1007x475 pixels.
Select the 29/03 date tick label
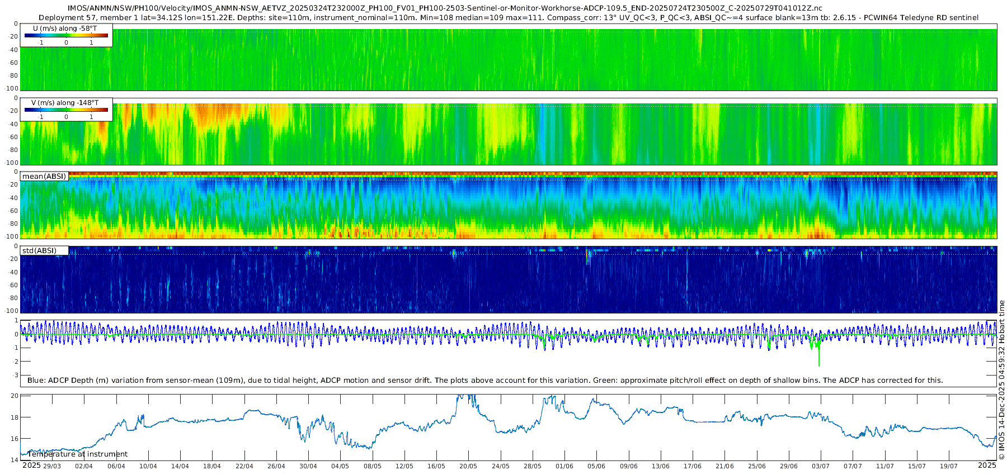coord(52,466)
